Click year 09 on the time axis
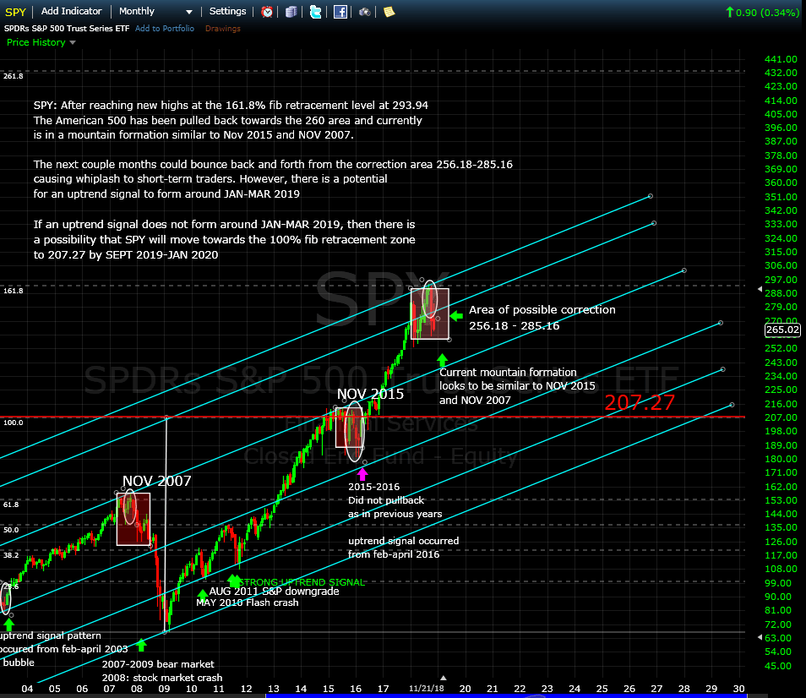Viewport: 806px width, 698px height. click(x=164, y=689)
